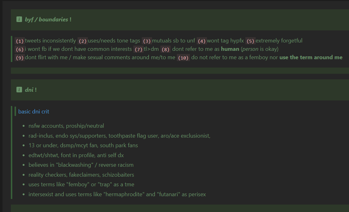Click info icon beside dni heading
Screen dimensions: 349x212
(x=19, y=90)
